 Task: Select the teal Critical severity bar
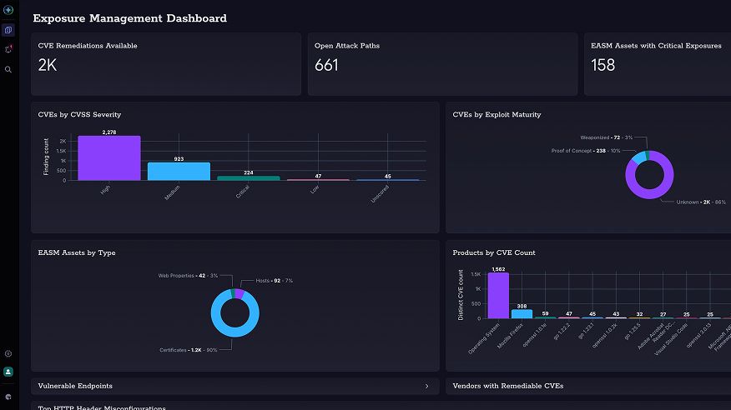tap(249, 178)
